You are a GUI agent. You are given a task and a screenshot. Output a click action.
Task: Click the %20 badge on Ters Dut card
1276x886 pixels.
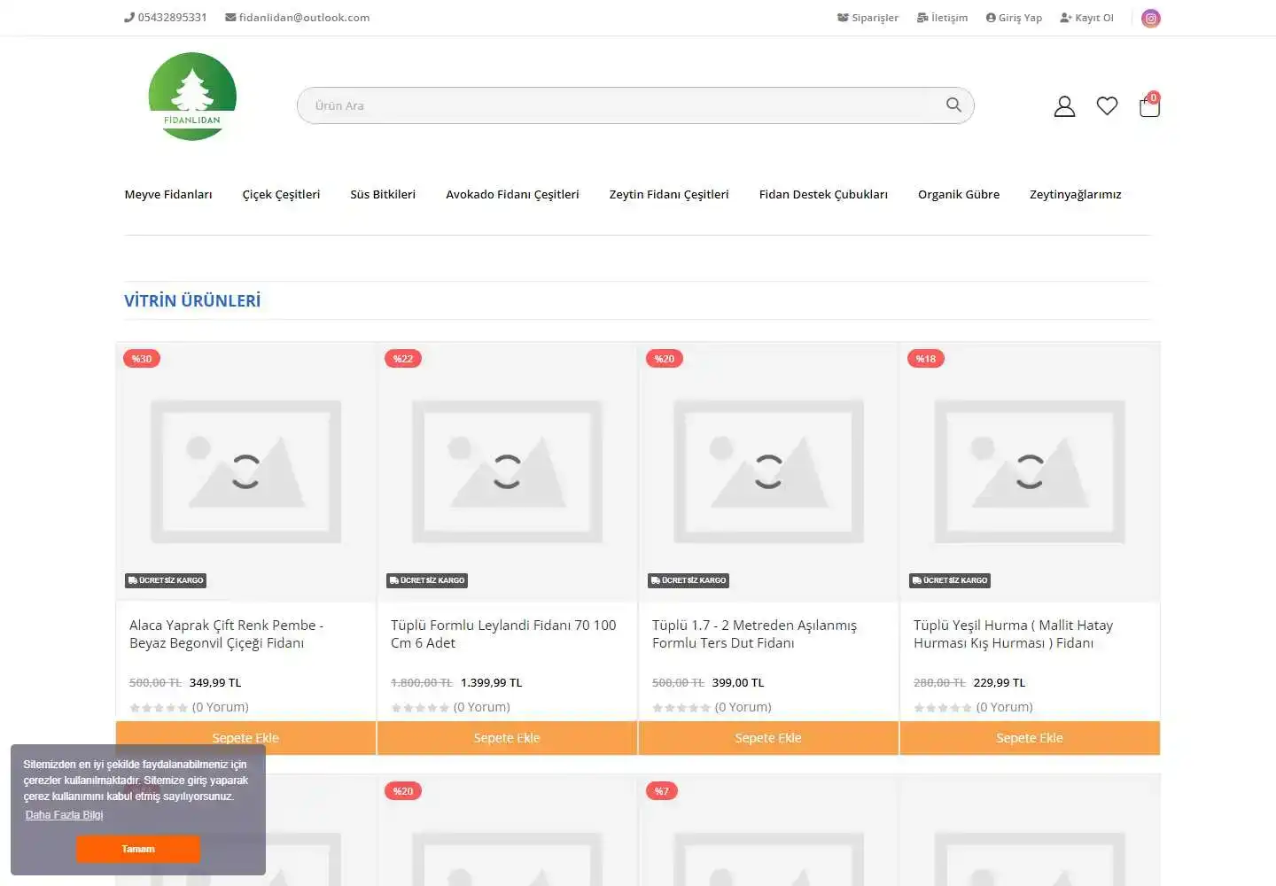665,359
